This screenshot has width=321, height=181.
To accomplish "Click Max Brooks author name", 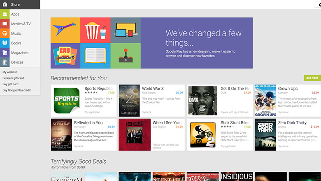I will point(149,93).
